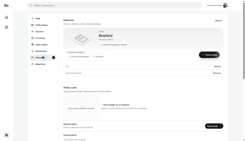Open the settings gear at bottom left

[x=7, y=135]
